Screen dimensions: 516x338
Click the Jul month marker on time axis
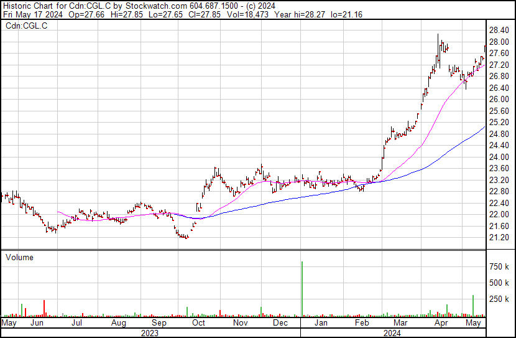tap(77, 324)
